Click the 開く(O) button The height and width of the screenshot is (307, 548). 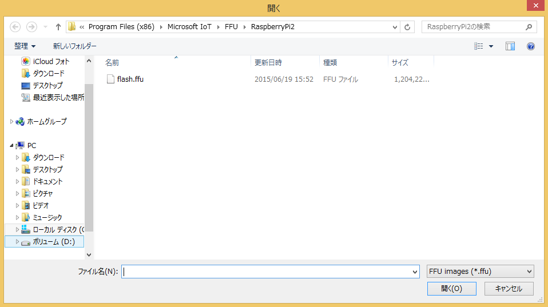click(451, 289)
